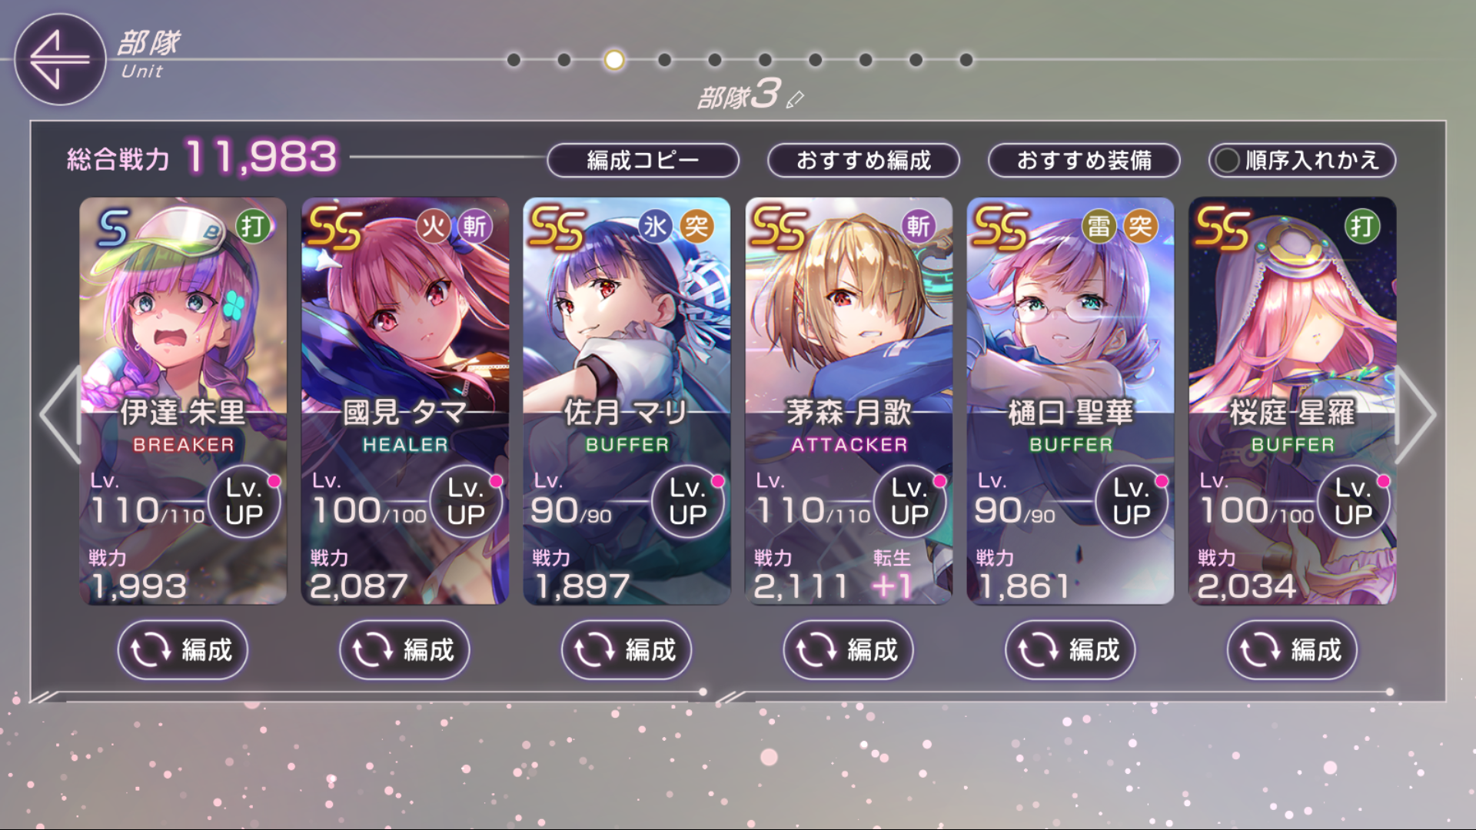Open おすすめ装備 recommended equipment
The image size is (1476, 830).
[x=1084, y=160]
